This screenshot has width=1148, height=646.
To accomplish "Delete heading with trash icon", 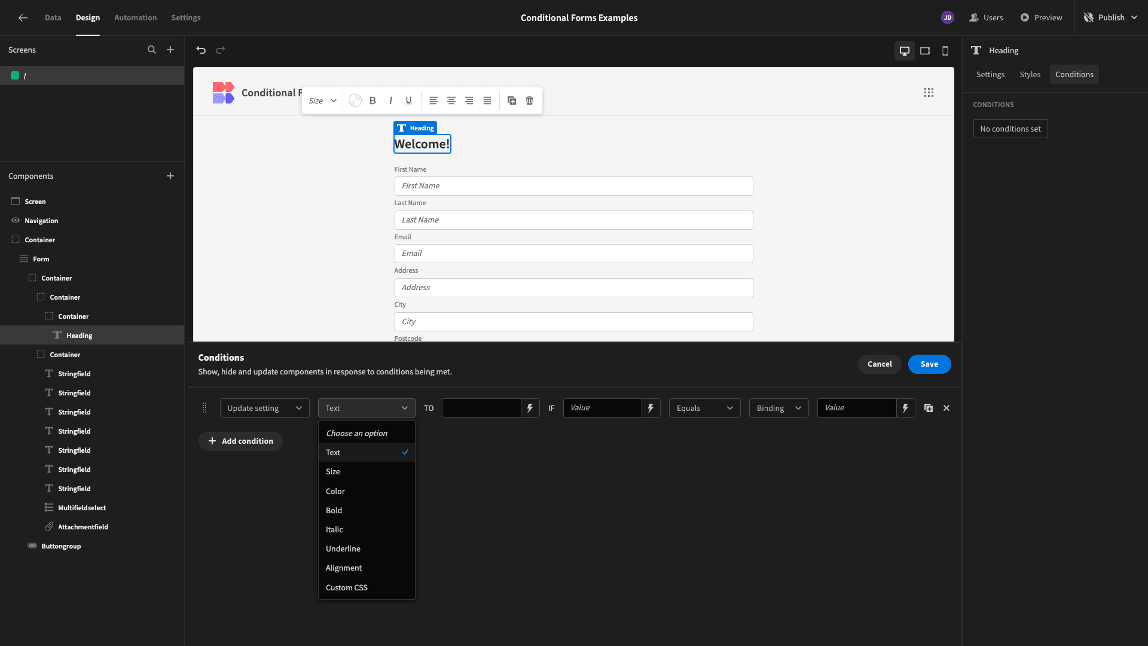I will coord(530,100).
